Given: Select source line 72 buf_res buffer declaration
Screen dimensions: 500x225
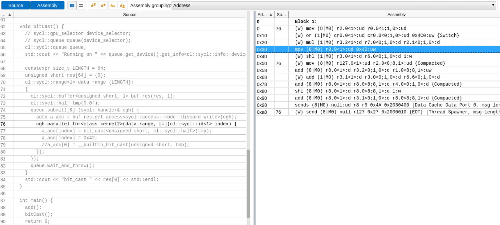Looking at the screenshot, I should tap(123, 96).
